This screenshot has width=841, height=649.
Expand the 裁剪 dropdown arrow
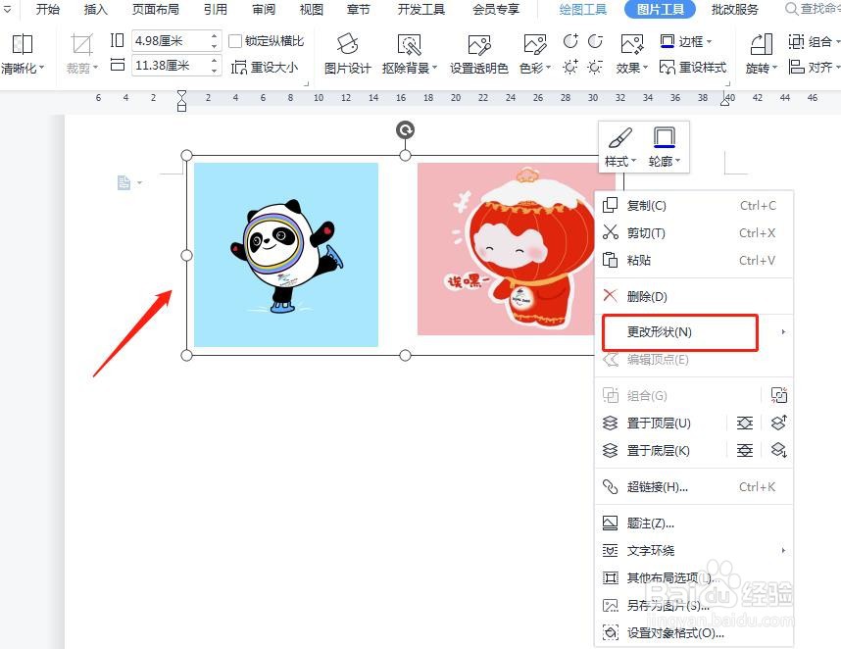(95, 69)
